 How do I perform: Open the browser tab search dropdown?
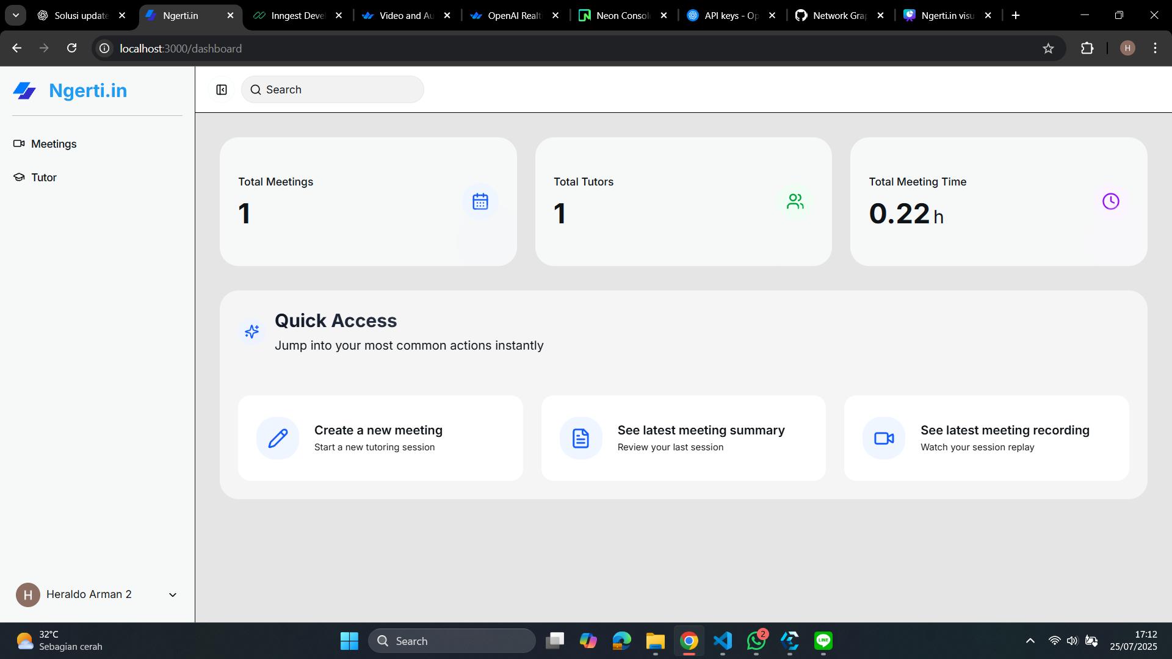pyautogui.click(x=16, y=15)
